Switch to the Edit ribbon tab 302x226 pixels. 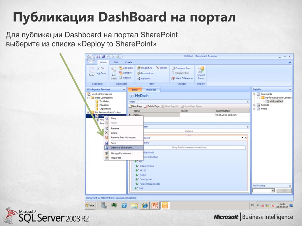coord(116,62)
